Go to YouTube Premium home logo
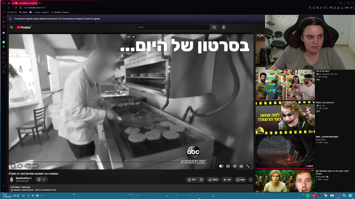This screenshot has width=355, height=199. pyautogui.click(x=24, y=27)
